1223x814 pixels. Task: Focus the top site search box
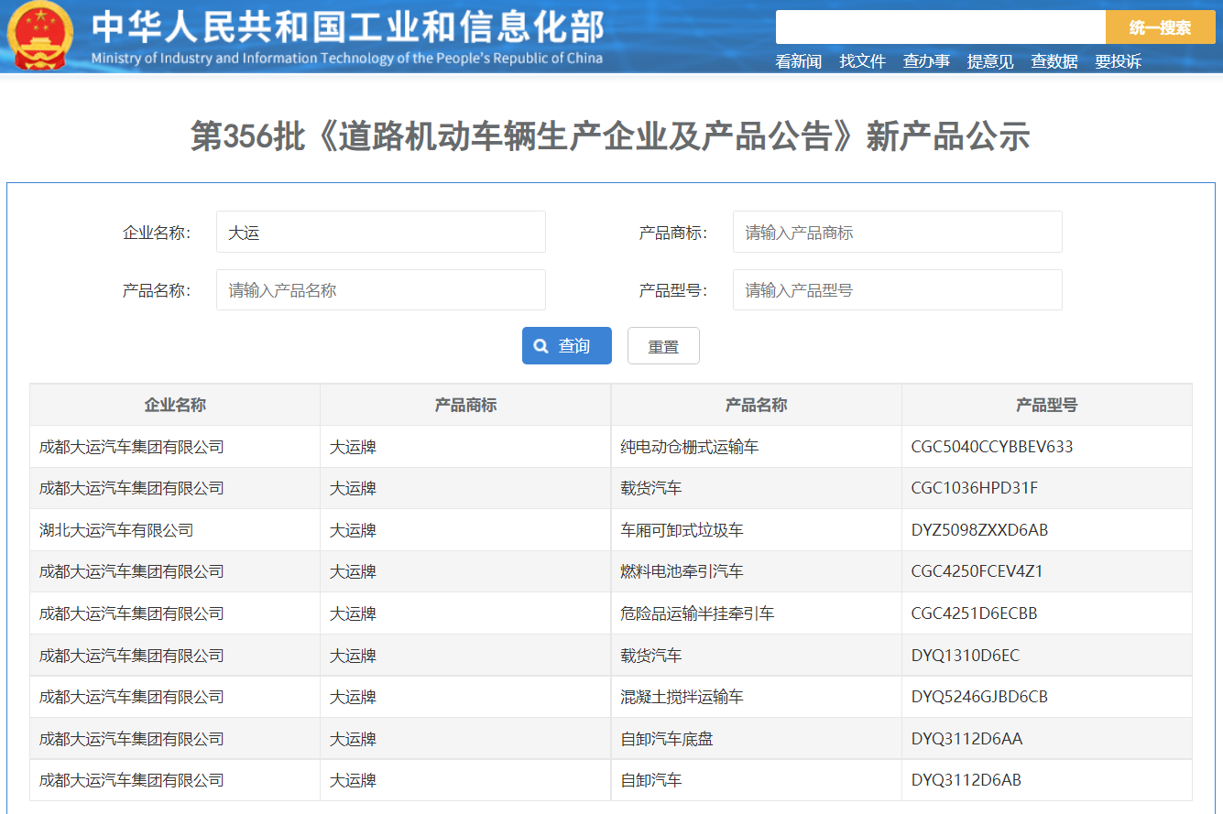[x=940, y=27]
